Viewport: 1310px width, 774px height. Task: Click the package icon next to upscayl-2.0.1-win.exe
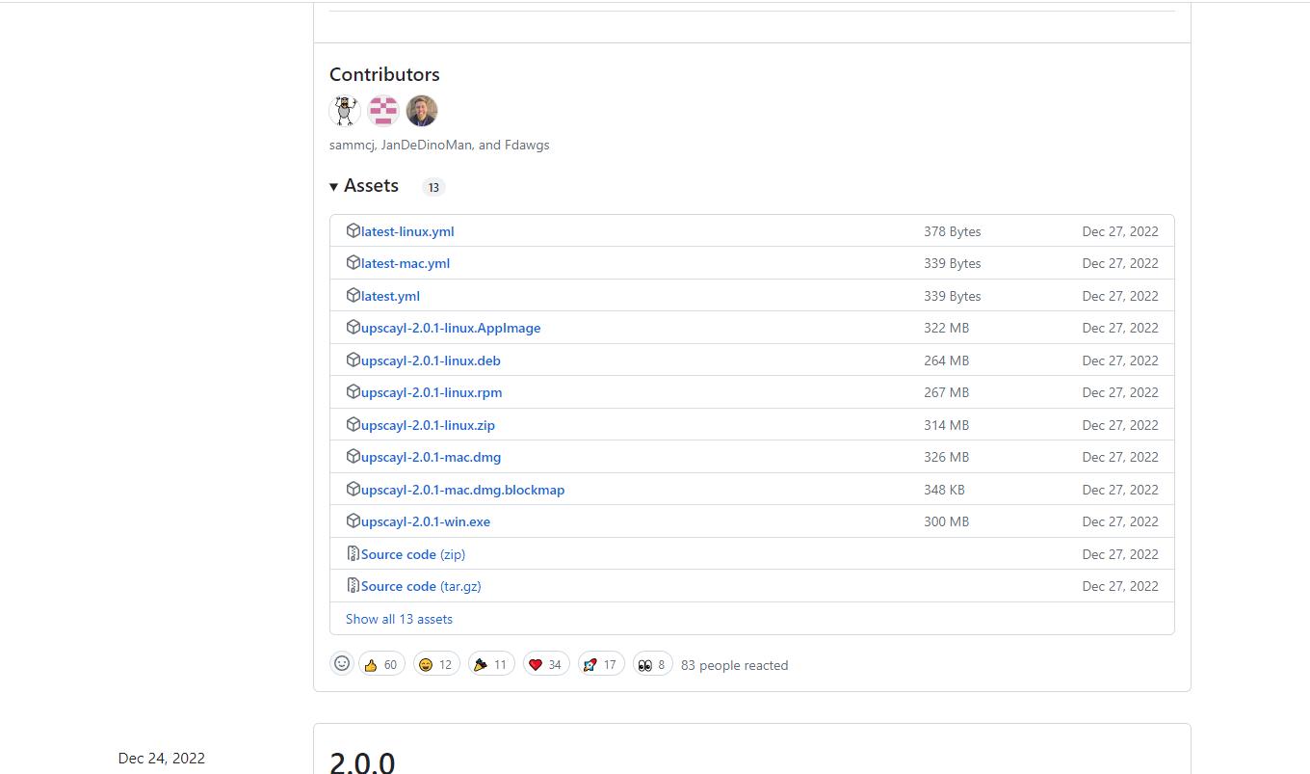coord(353,521)
